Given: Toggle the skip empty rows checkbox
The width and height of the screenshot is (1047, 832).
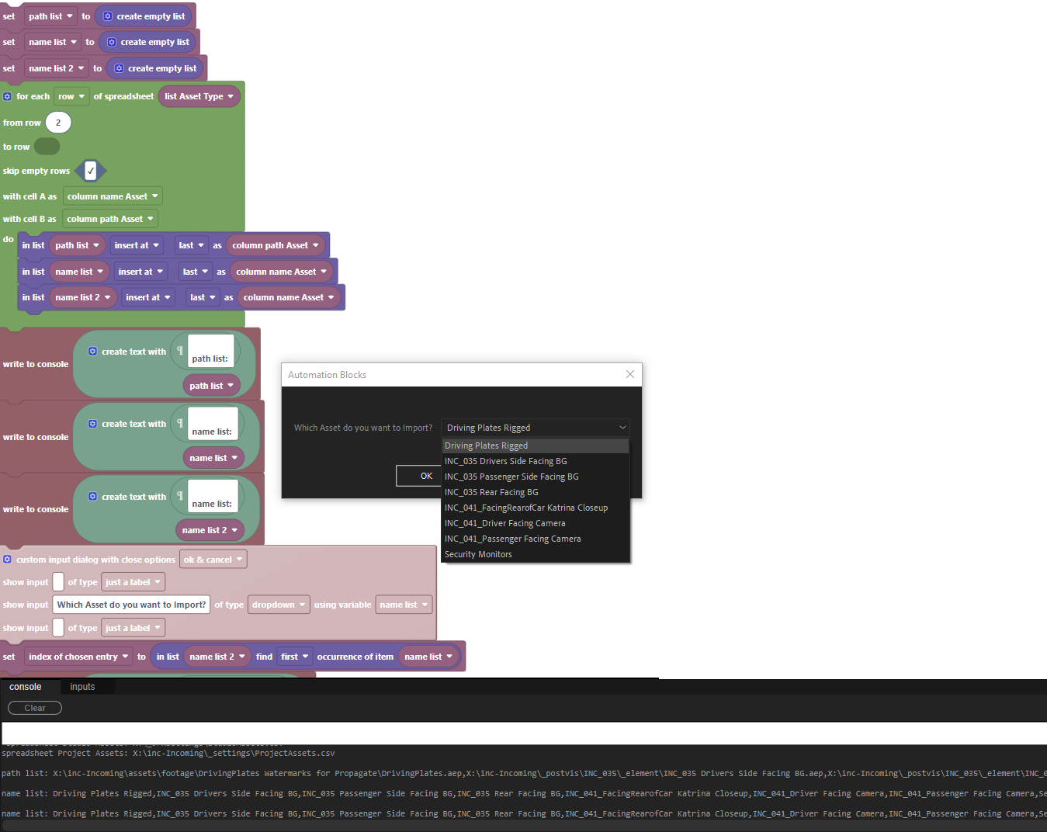Looking at the screenshot, I should coord(91,170).
